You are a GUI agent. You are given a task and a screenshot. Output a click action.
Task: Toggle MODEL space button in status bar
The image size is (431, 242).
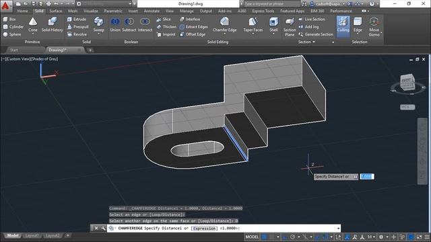pos(252,237)
